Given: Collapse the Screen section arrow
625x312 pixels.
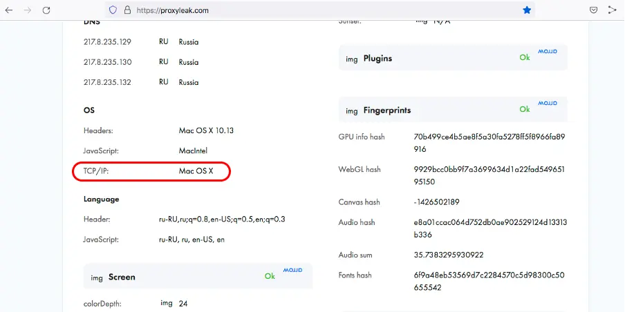Looking at the screenshot, I should click(292, 270).
